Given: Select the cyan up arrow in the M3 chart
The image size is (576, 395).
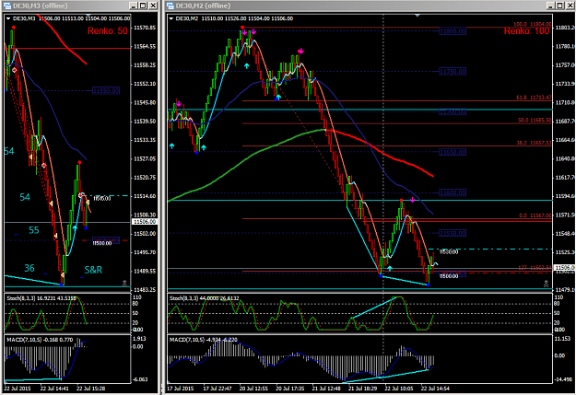Looking at the screenshot, I should coord(76,228).
